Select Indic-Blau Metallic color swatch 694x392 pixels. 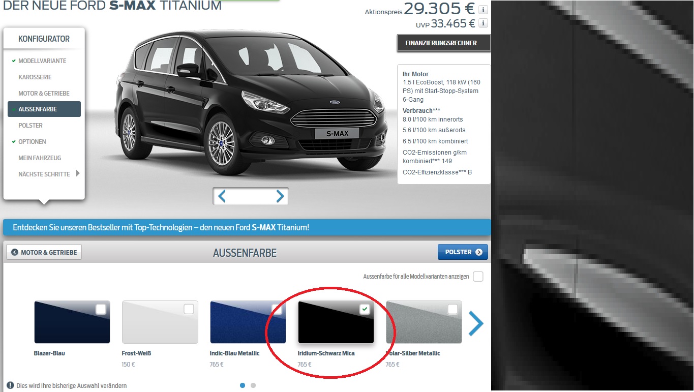248,322
